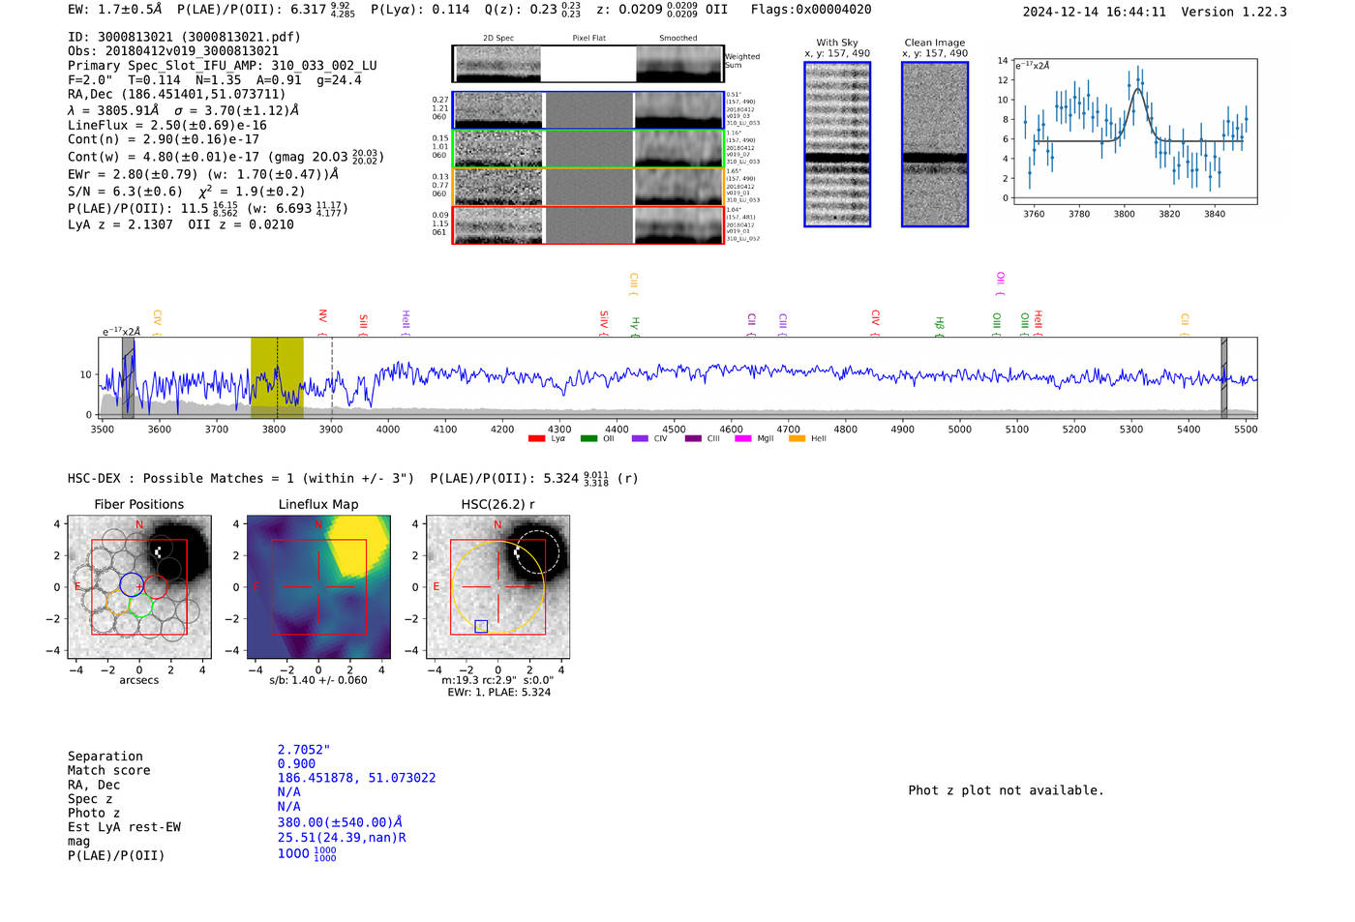Image resolution: width=1355 pixels, height=922 pixels.
Task: Select the blue-bordered 2D spectrum row
Action: (588, 110)
